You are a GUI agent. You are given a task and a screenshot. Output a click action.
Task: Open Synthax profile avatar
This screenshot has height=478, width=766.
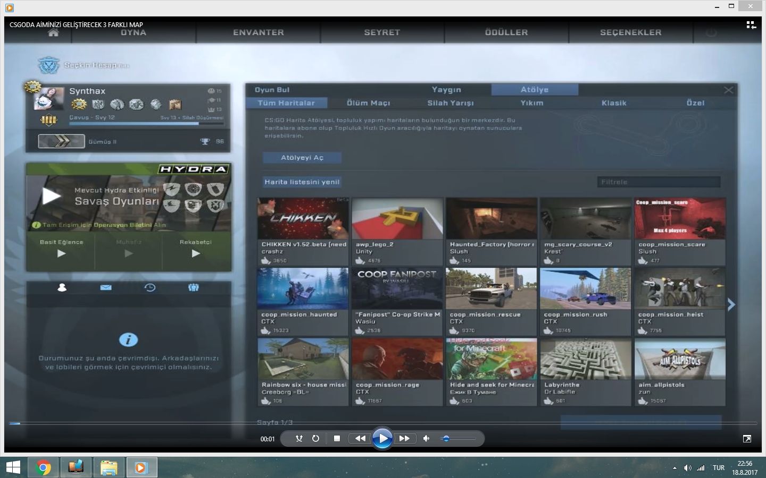point(49,99)
